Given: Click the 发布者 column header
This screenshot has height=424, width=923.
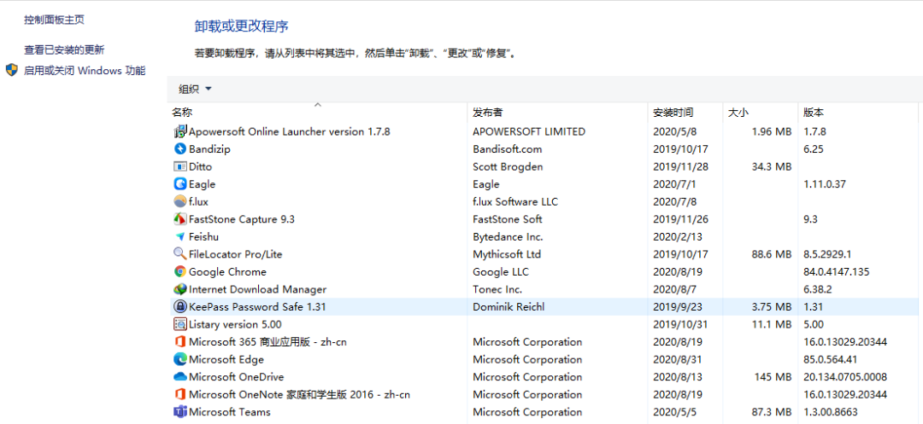Looking at the screenshot, I should [x=488, y=113].
